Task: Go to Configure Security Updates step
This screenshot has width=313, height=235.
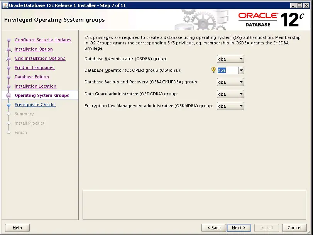Action: click(43, 40)
